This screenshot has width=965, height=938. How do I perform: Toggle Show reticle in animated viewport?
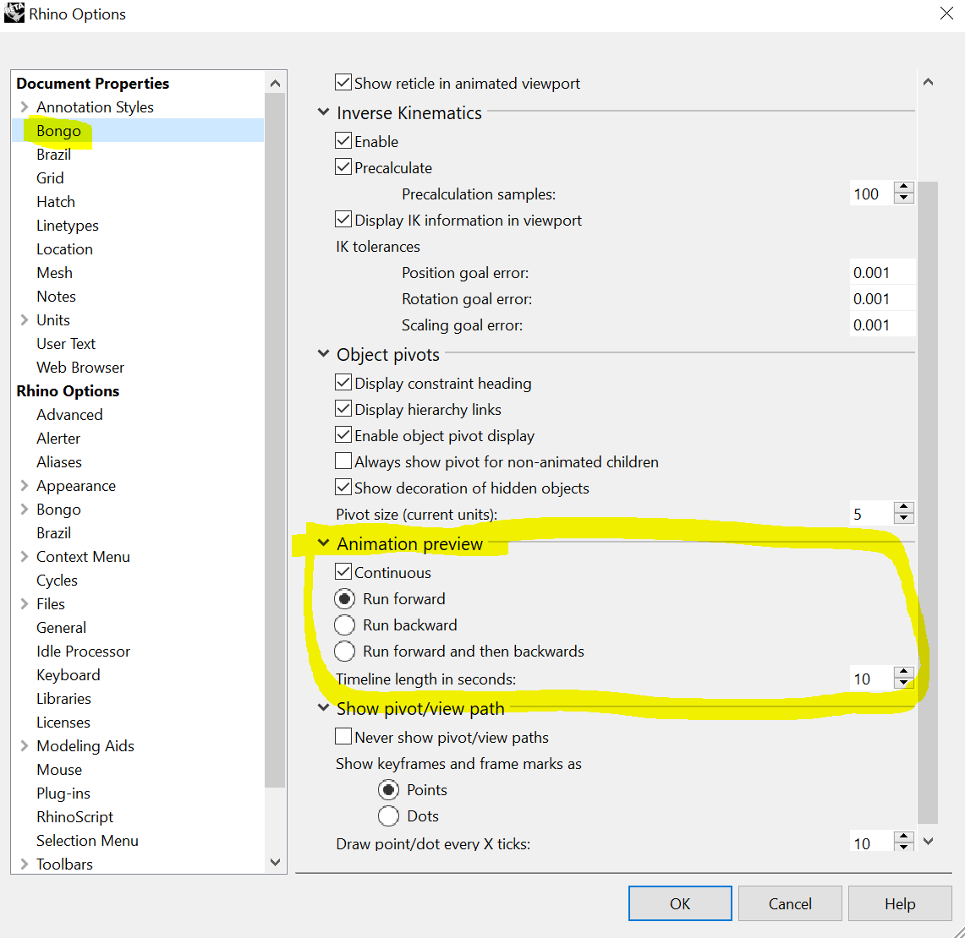point(343,83)
